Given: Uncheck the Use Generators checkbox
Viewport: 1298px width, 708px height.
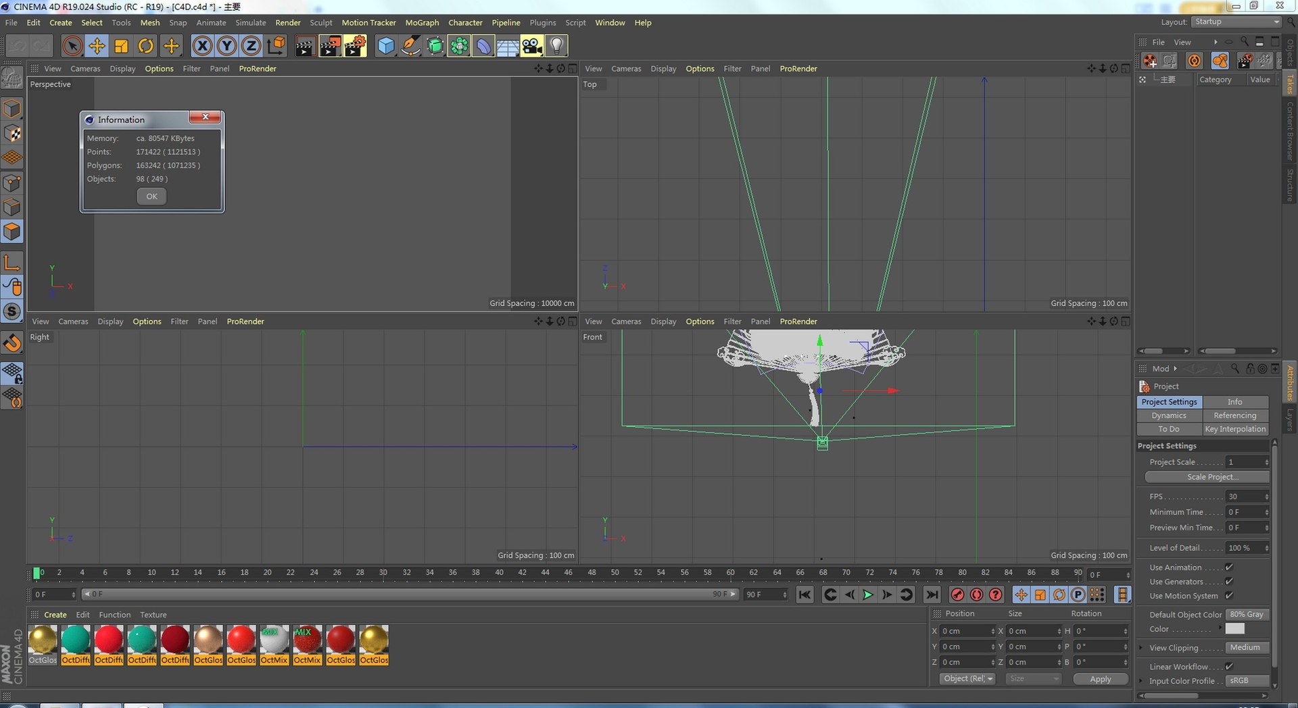Looking at the screenshot, I should pyautogui.click(x=1229, y=582).
